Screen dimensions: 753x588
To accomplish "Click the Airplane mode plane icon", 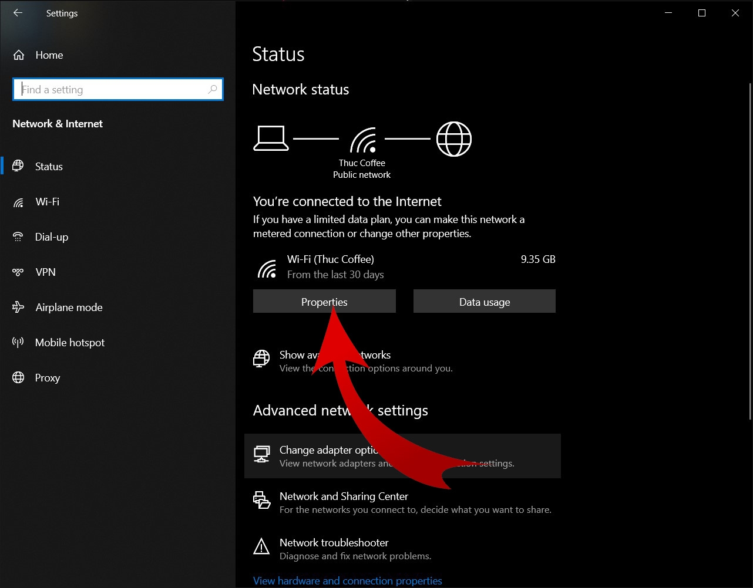I will click(x=18, y=307).
